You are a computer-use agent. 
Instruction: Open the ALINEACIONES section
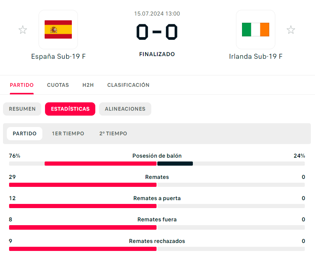[x=125, y=109]
